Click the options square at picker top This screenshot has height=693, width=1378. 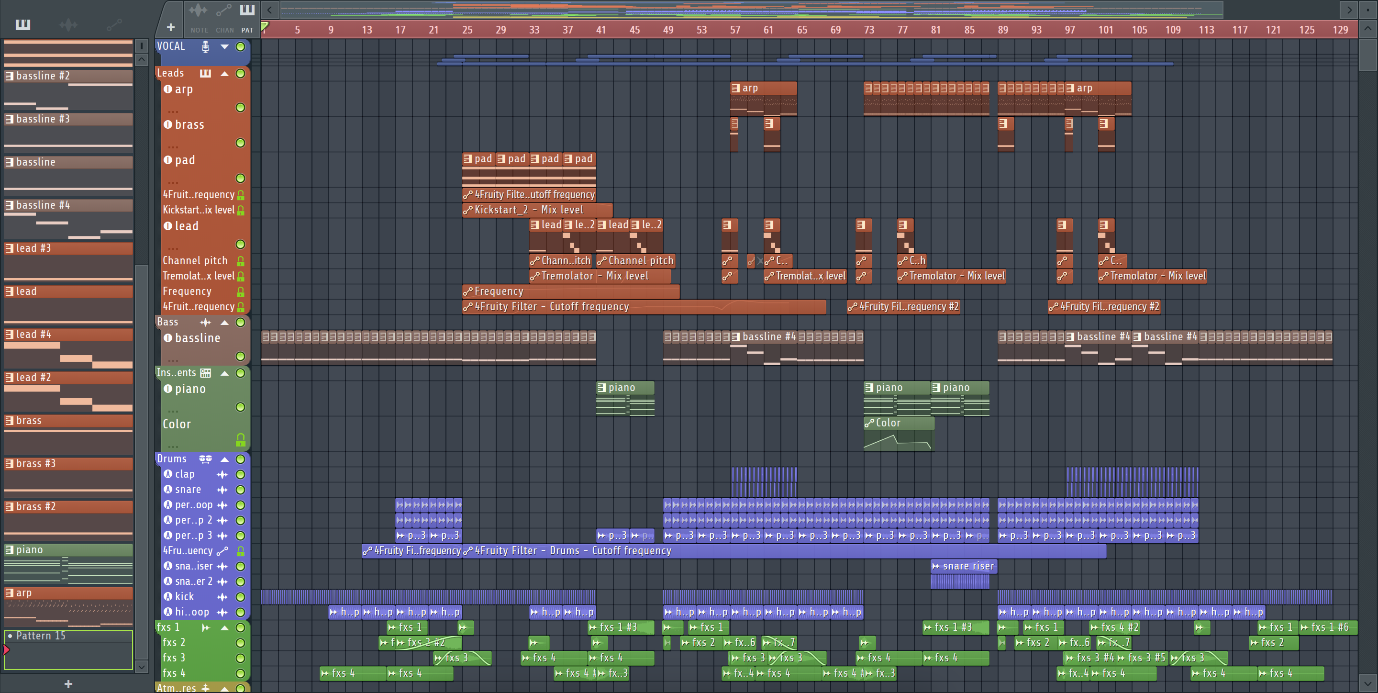[141, 45]
